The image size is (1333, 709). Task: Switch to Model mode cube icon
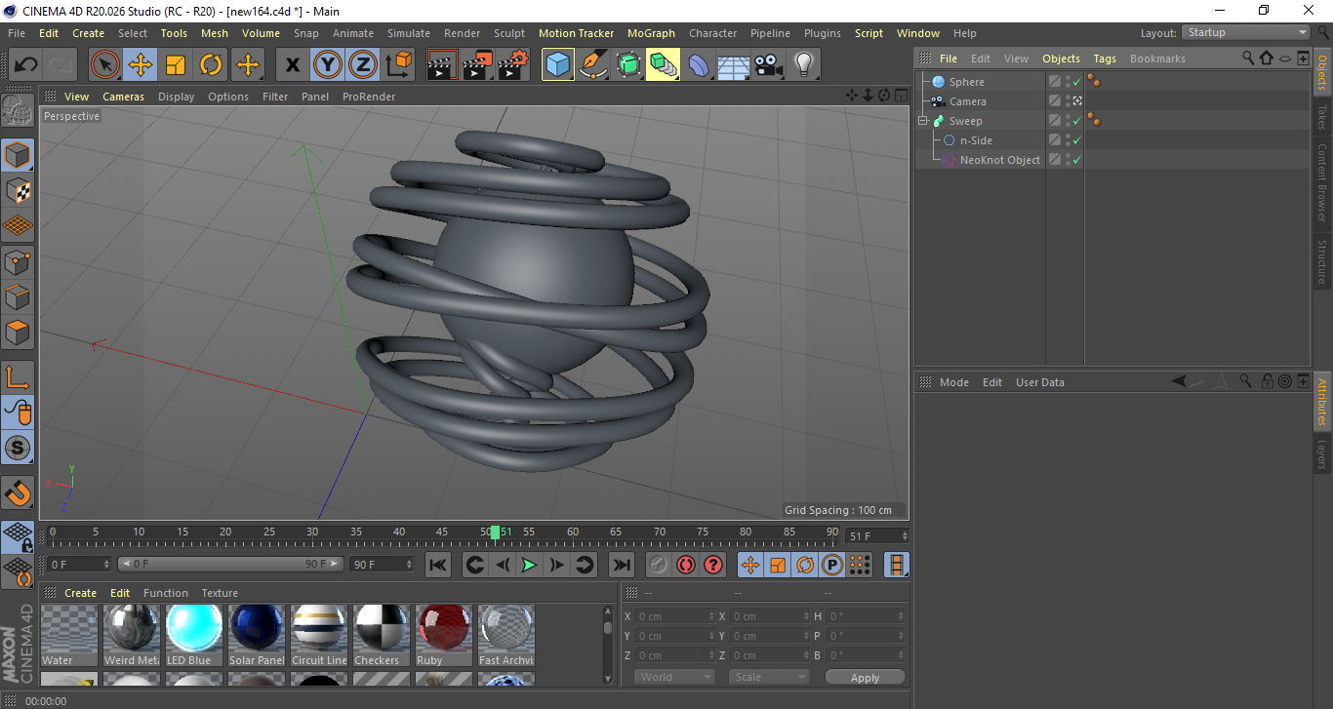tap(18, 155)
